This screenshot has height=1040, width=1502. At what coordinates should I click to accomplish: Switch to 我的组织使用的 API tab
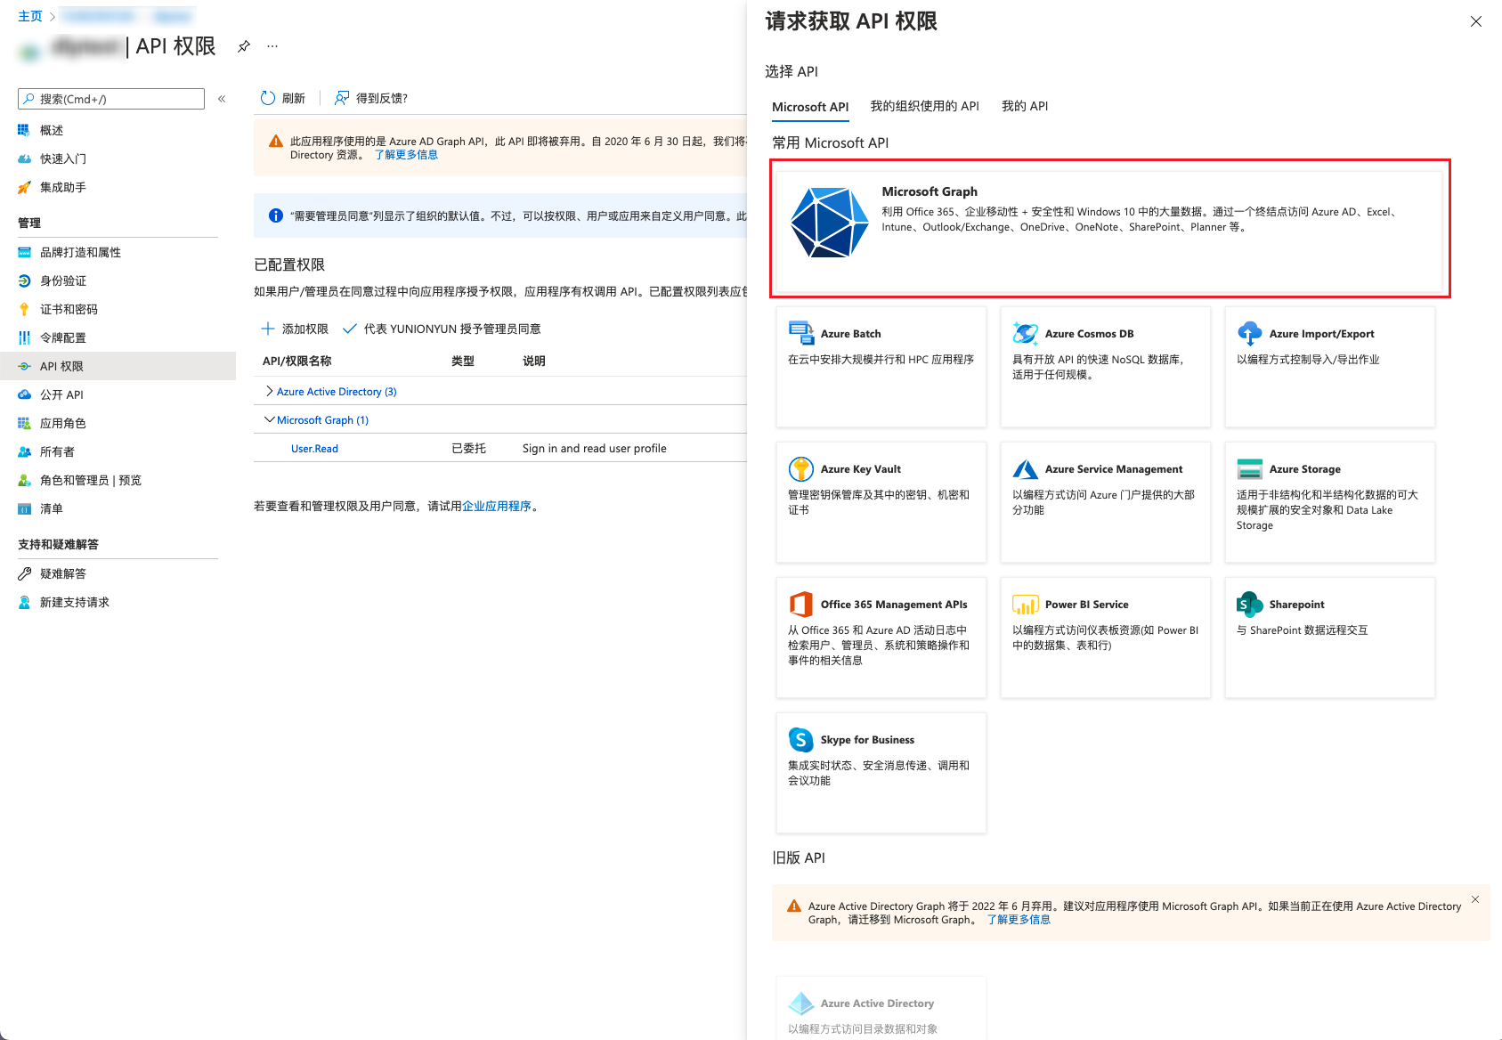pos(924,106)
